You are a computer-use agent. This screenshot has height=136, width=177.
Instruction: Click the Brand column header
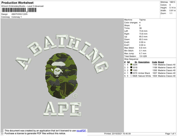coord(161,62)
